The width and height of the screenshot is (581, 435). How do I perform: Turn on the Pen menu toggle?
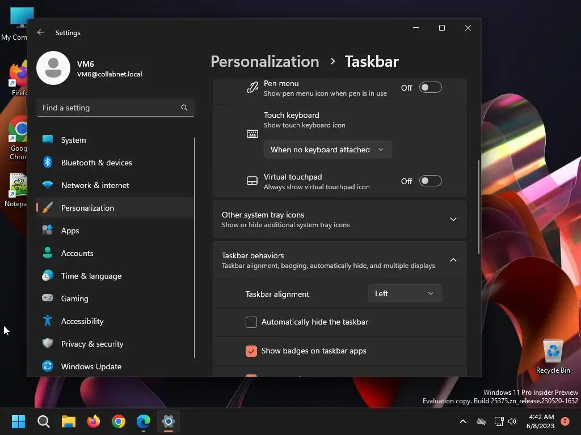click(x=430, y=88)
